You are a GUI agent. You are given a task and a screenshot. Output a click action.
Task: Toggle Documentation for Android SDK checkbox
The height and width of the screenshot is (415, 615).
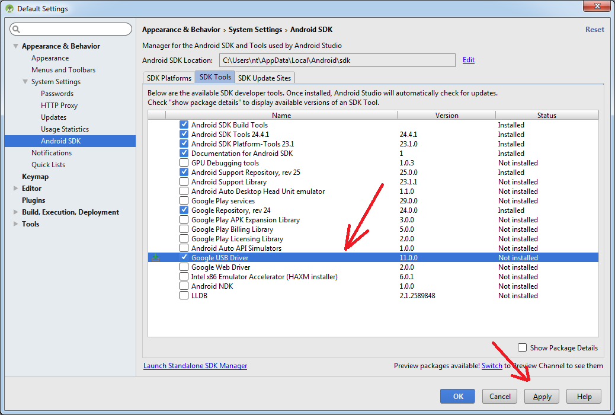pyautogui.click(x=184, y=153)
